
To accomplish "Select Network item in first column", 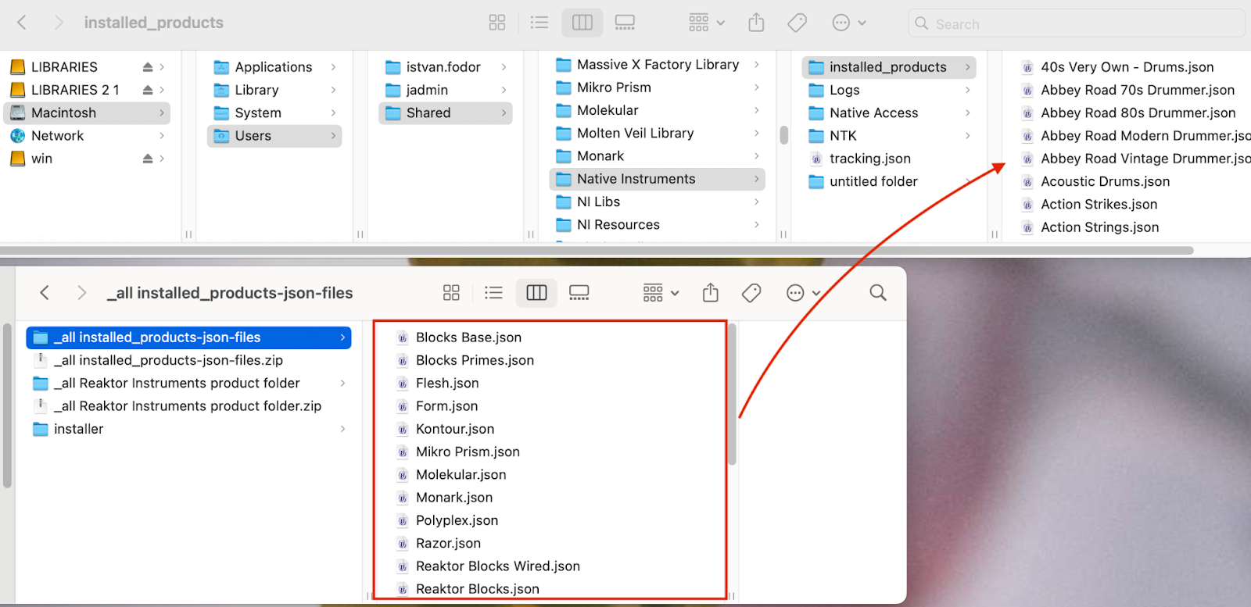I will coord(87,136).
